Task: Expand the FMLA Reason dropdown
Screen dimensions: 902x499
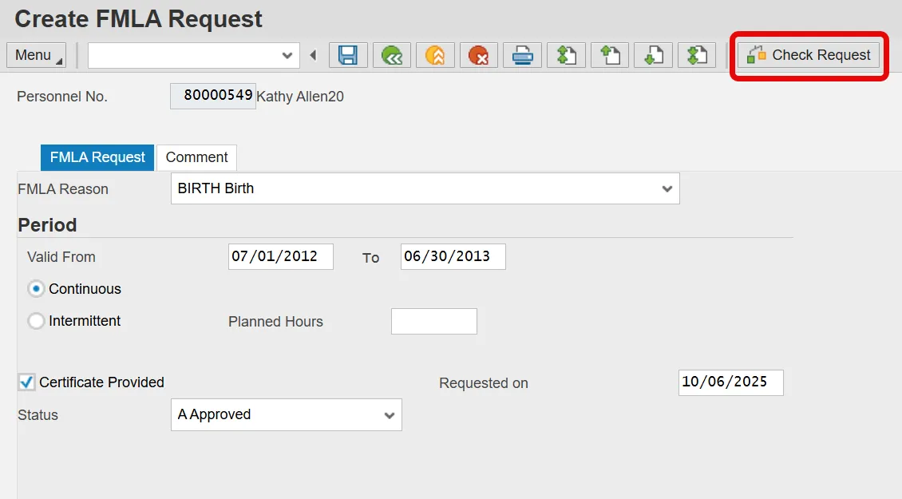Action: coord(667,189)
